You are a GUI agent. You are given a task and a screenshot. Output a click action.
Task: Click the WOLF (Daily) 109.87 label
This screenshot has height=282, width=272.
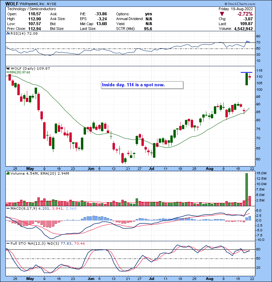click(30, 68)
